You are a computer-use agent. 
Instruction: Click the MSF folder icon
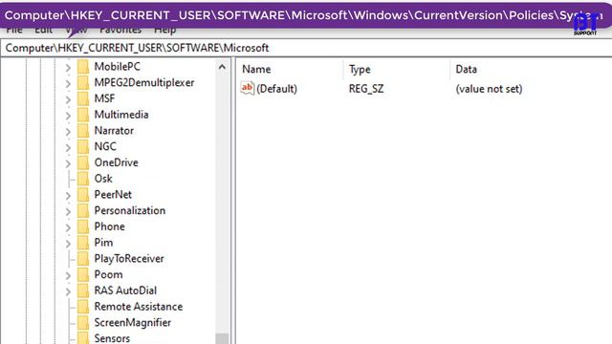click(83, 98)
